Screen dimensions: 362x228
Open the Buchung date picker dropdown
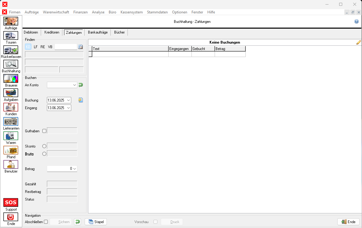(x=69, y=100)
